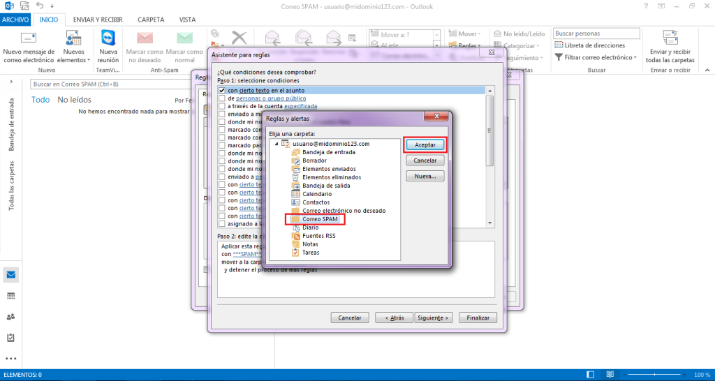Click the Help question mark icon

click(646, 6)
